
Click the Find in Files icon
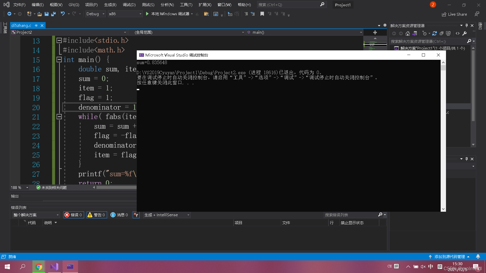point(206,14)
